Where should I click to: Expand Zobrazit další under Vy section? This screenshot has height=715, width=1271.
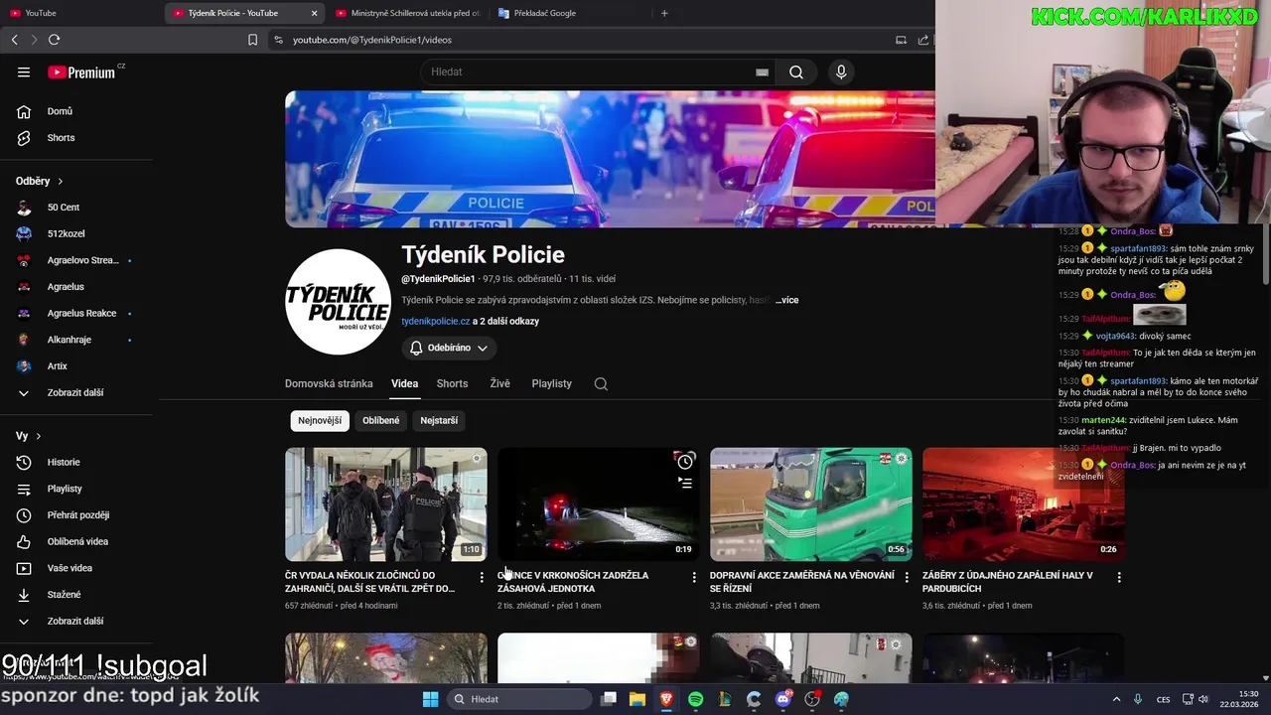pos(77,622)
